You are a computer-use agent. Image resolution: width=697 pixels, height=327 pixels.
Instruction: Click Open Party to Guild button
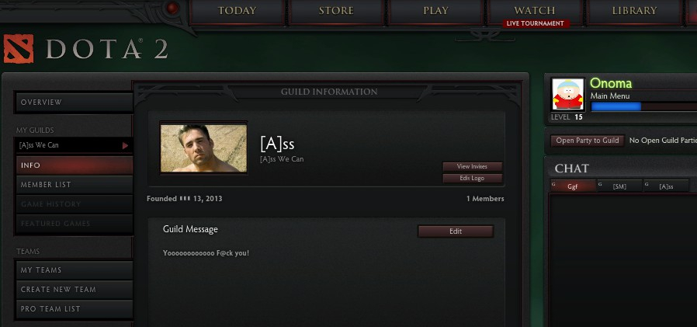588,141
